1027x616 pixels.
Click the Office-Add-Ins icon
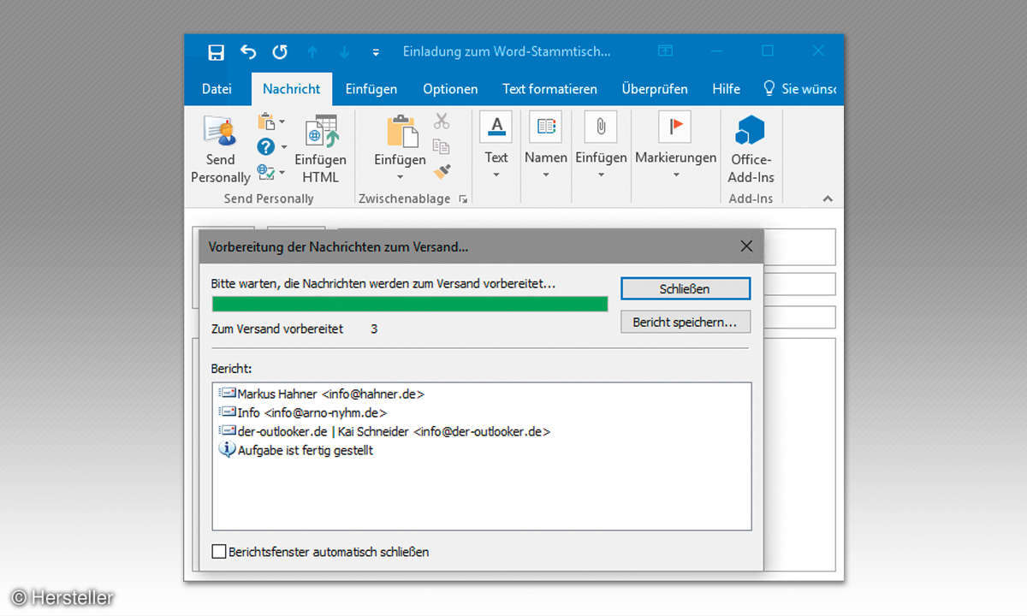coord(751,131)
